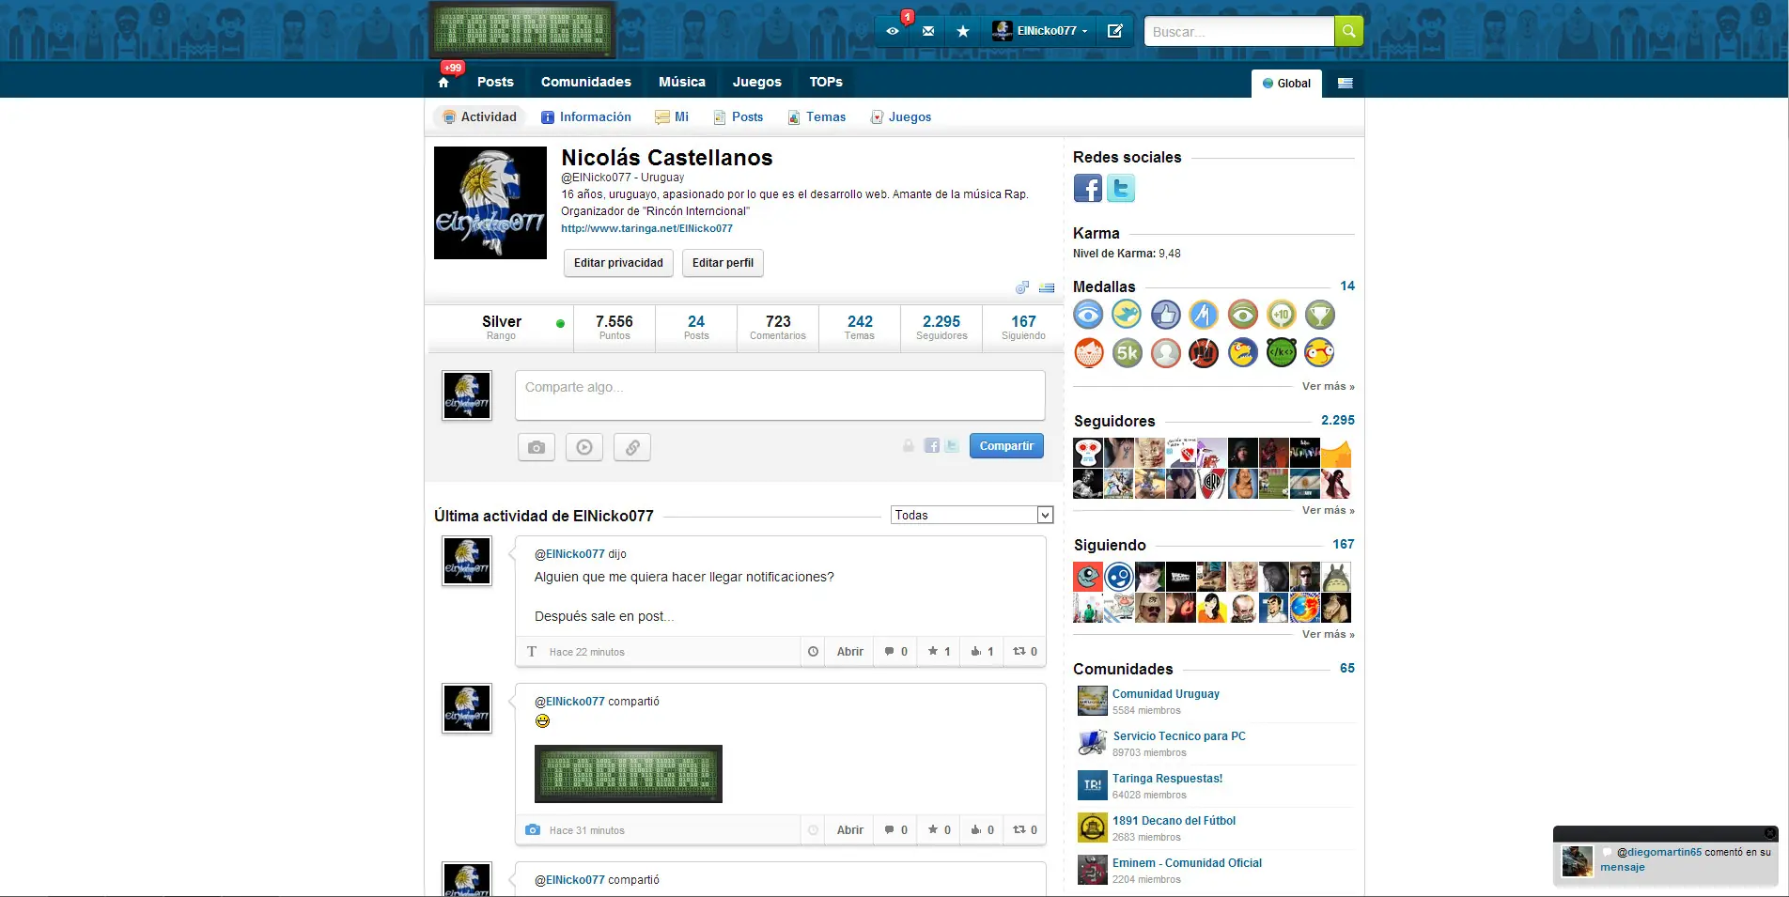Switch to the Actividad profile tab
The height and width of the screenshot is (897, 1789).
pos(480,117)
